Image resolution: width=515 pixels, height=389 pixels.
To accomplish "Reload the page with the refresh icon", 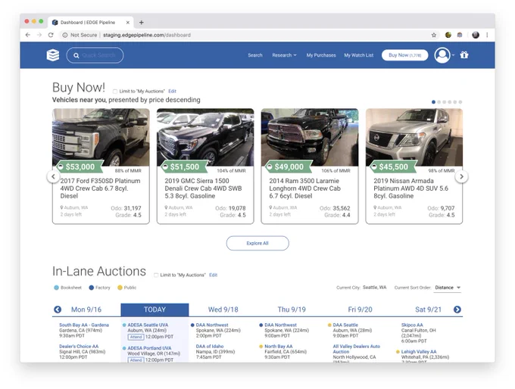I will click(51, 35).
